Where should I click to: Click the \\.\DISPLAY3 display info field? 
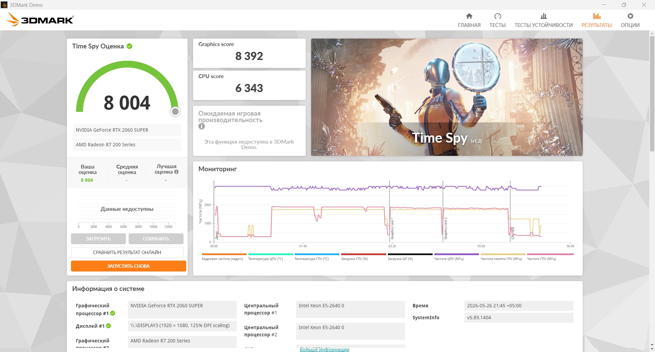tap(182, 325)
